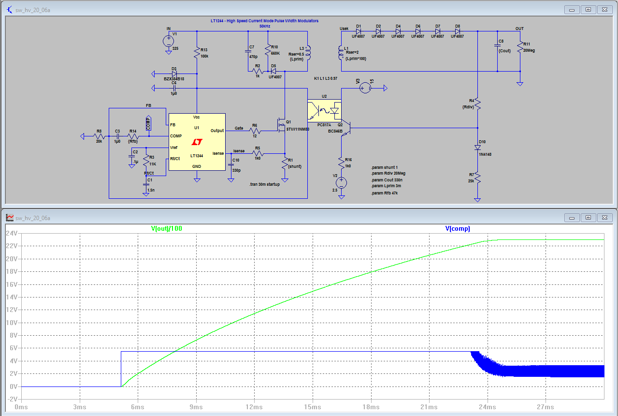Screen dimensions: 618x416
Task: Click the schematic window's title bar icon
Action: (x=10, y=9)
